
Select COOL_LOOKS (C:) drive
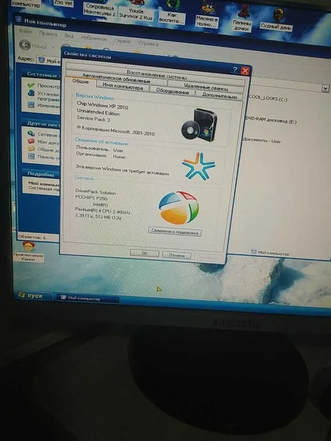click(268, 98)
